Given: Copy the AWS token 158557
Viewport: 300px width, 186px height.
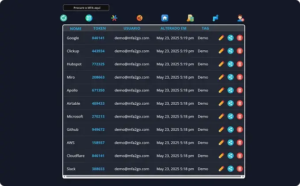Looking at the screenshot, I should tap(98, 143).
